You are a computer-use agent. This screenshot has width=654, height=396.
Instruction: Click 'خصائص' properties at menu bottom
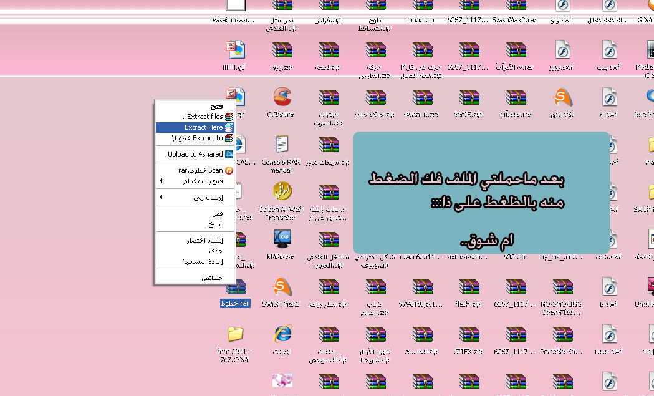coord(195,278)
